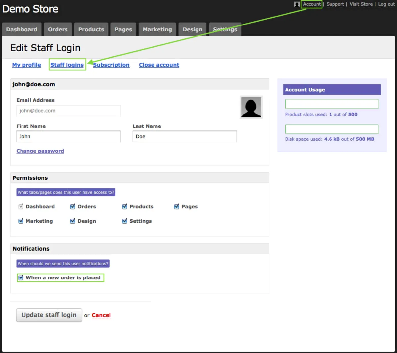Open the Staff logins section
Image resolution: width=397 pixels, height=353 pixels.
click(x=67, y=65)
